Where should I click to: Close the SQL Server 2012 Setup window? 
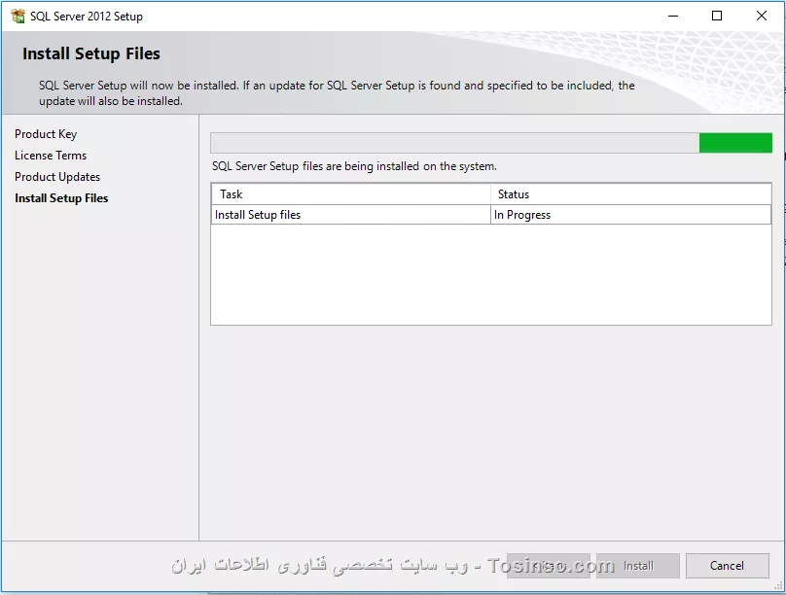click(761, 16)
